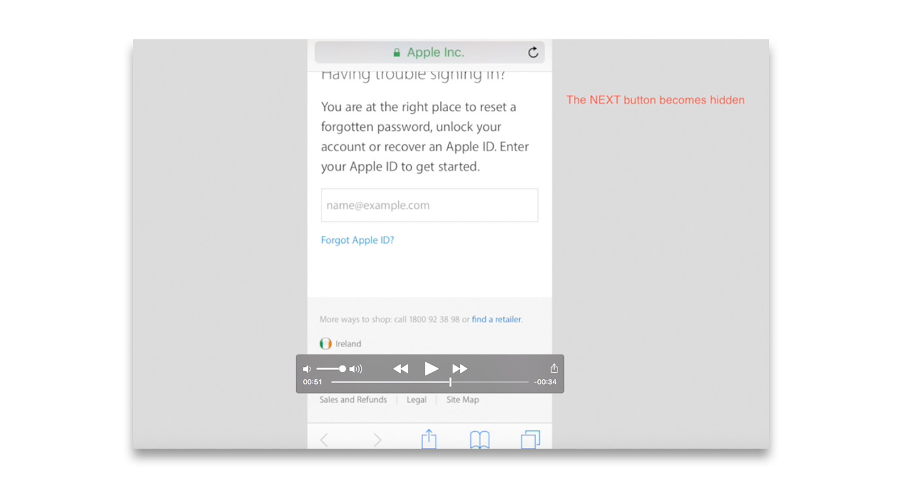This screenshot has height=488, width=902.
Task: Mute audio with the low-volume speaker icon
Action: click(307, 369)
